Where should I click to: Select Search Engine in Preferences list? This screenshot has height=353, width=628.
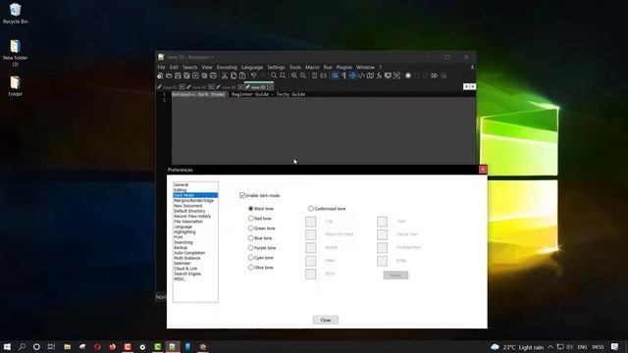tap(187, 274)
